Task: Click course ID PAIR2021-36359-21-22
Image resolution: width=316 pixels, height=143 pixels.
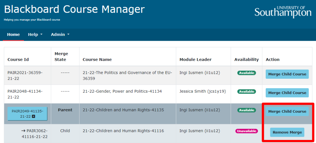Action: click(x=25, y=75)
